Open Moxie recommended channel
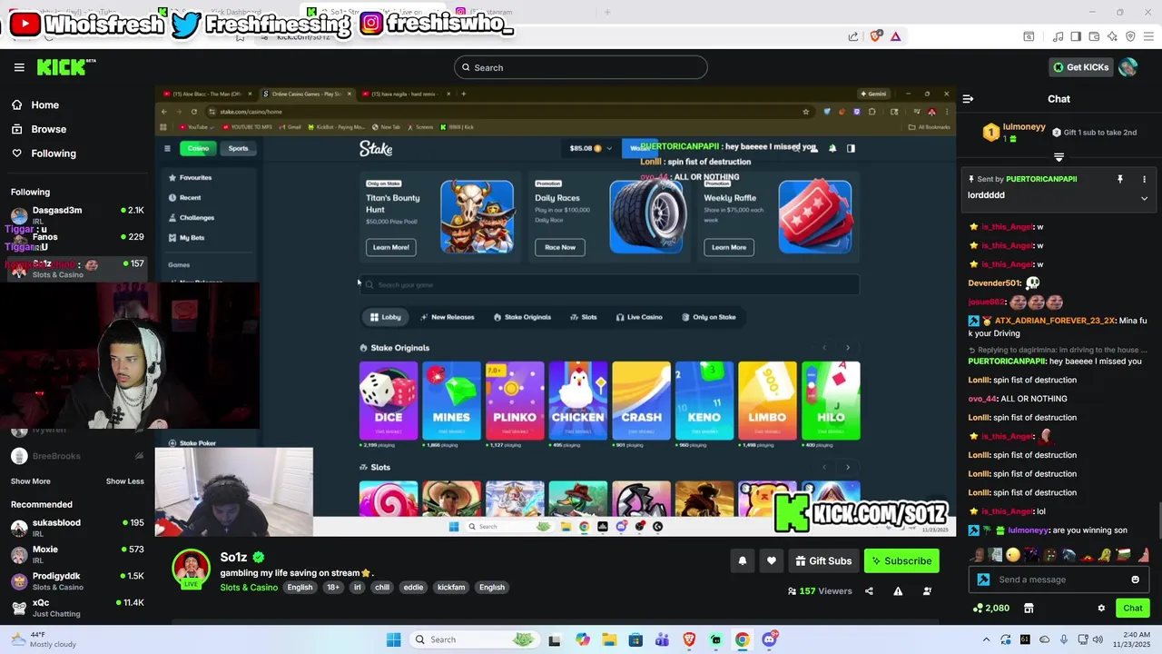 (x=77, y=554)
